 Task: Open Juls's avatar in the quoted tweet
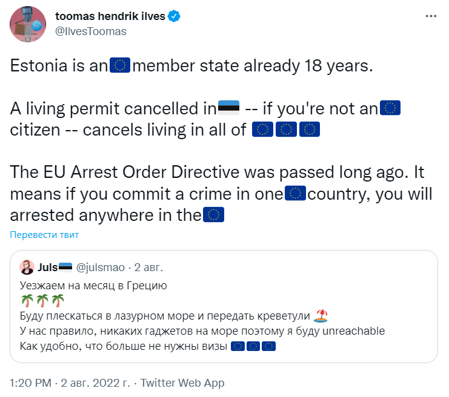tap(27, 267)
